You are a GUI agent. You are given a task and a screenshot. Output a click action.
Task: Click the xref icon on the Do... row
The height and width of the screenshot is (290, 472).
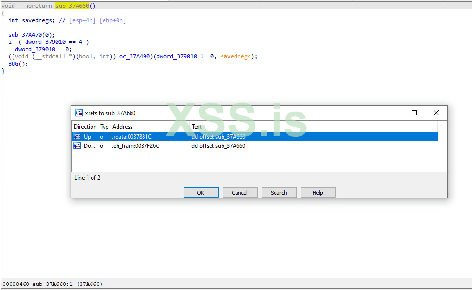(77, 146)
